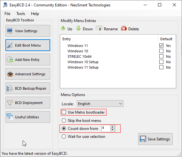Click the monitor icon on View Settings
Viewport: 182px width, 157px height.
pyautogui.click(x=10, y=31)
